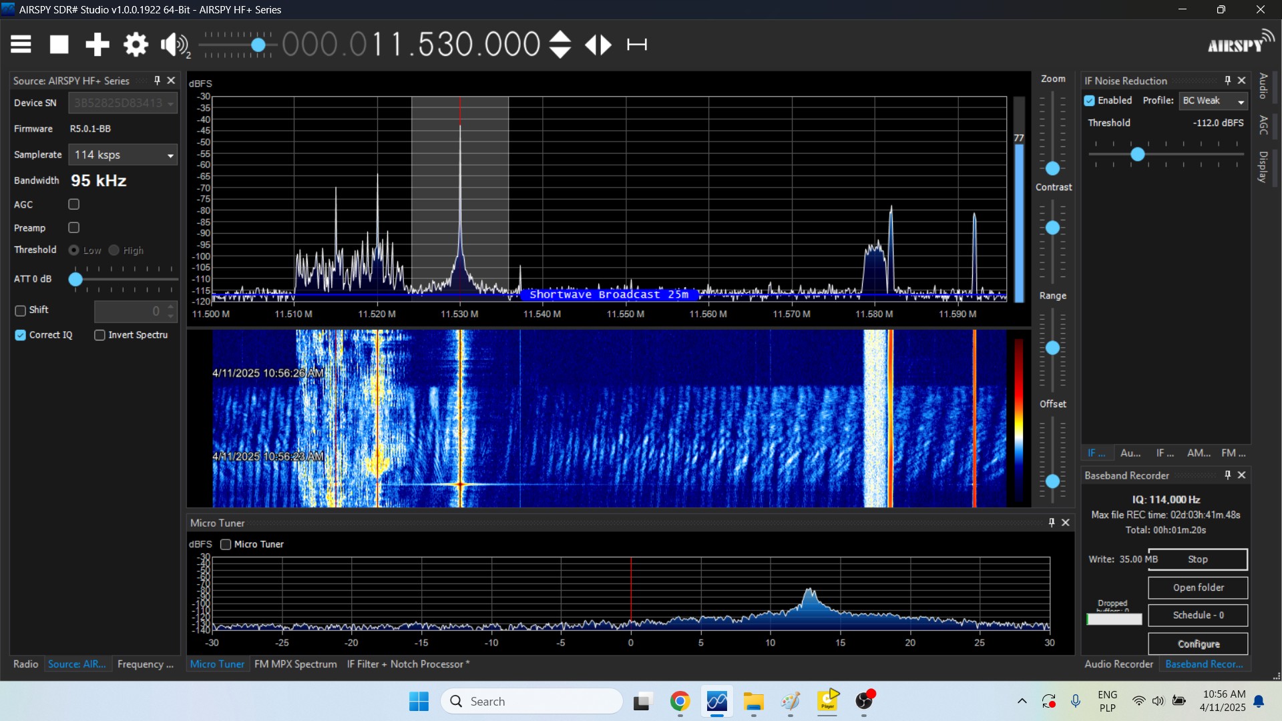Viewport: 1282px width, 721px height.
Task: Open the IF Filter + Notch Processor tab
Action: pyautogui.click(x=408, y=664)
